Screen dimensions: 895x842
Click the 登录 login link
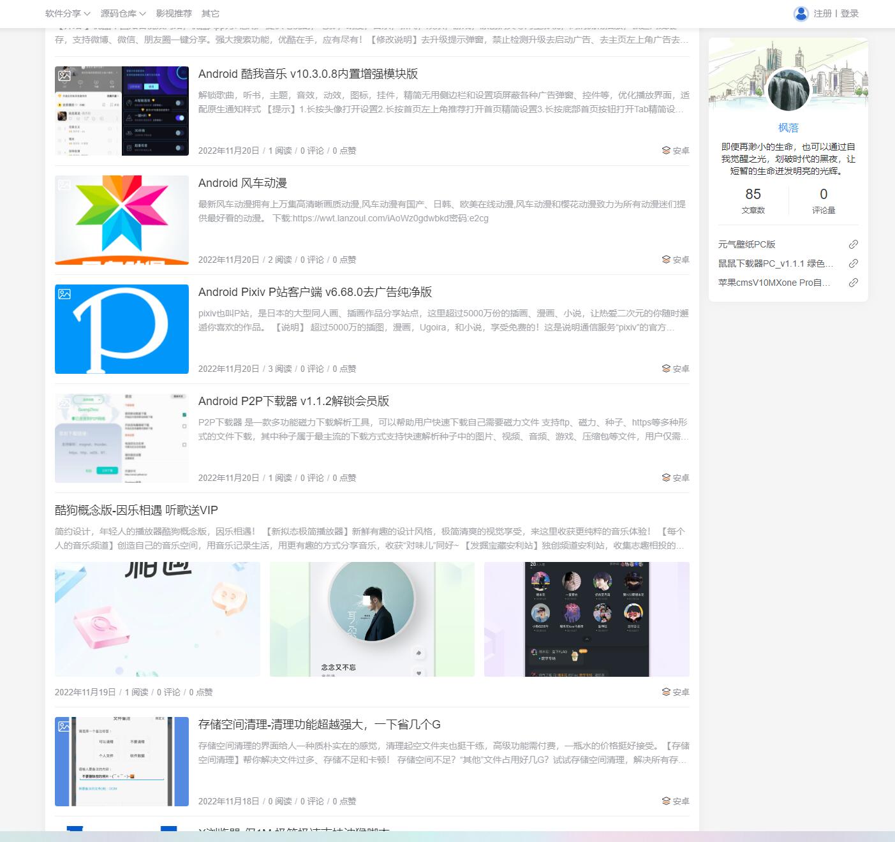(849, 13)
